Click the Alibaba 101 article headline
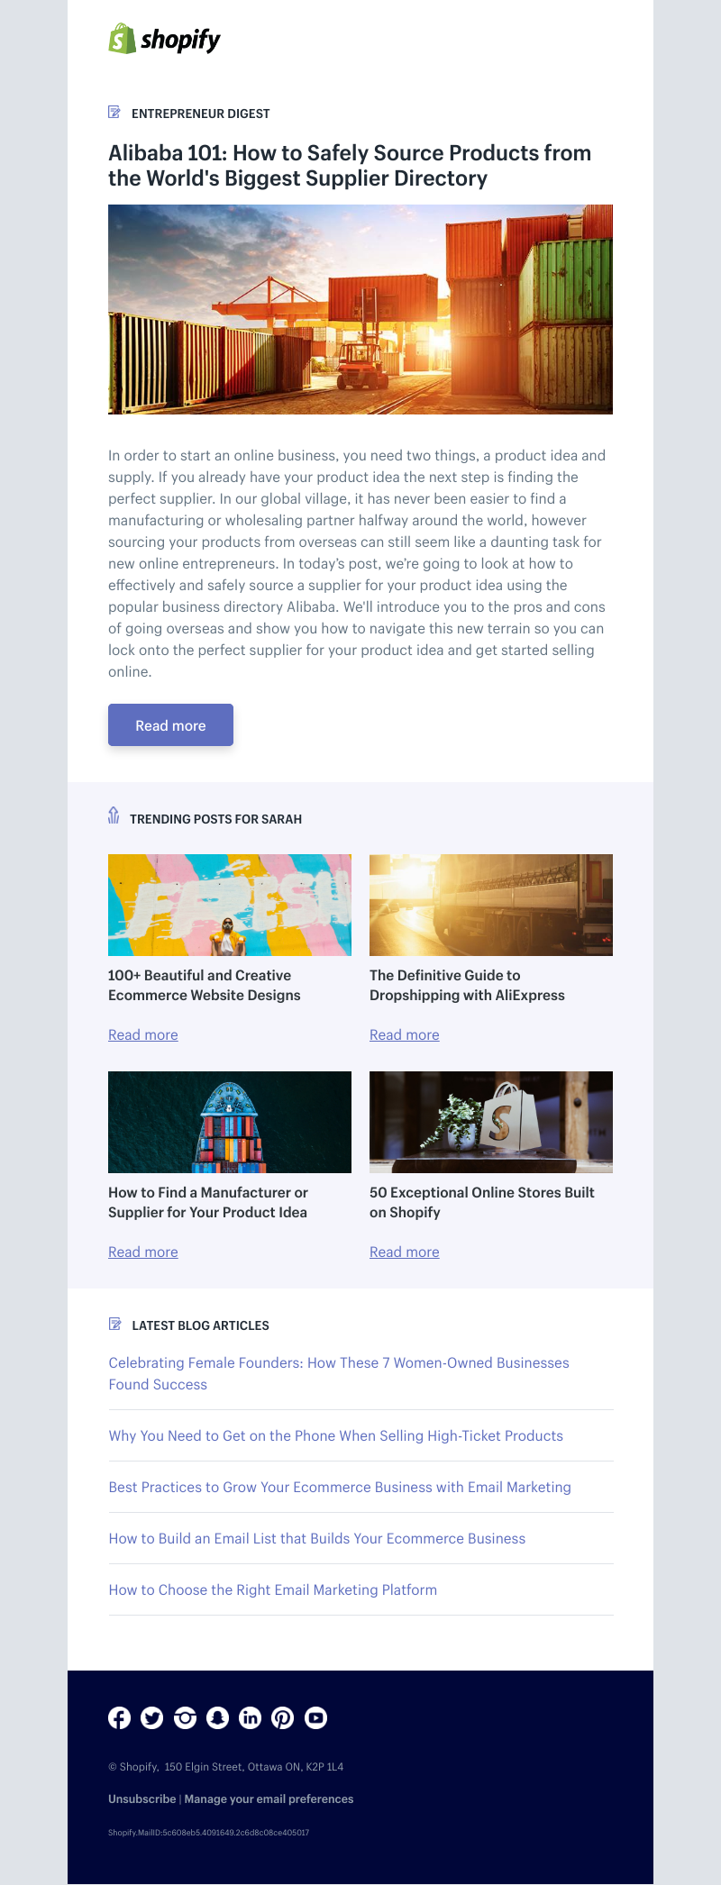 pyautogui.click(x=350, y=166)
